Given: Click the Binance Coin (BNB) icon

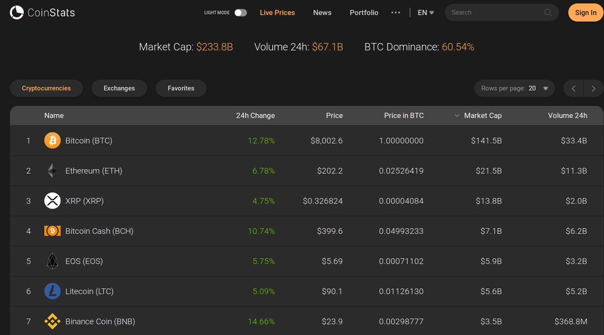Looking at the screenshot, I should [x=52, y=321].
